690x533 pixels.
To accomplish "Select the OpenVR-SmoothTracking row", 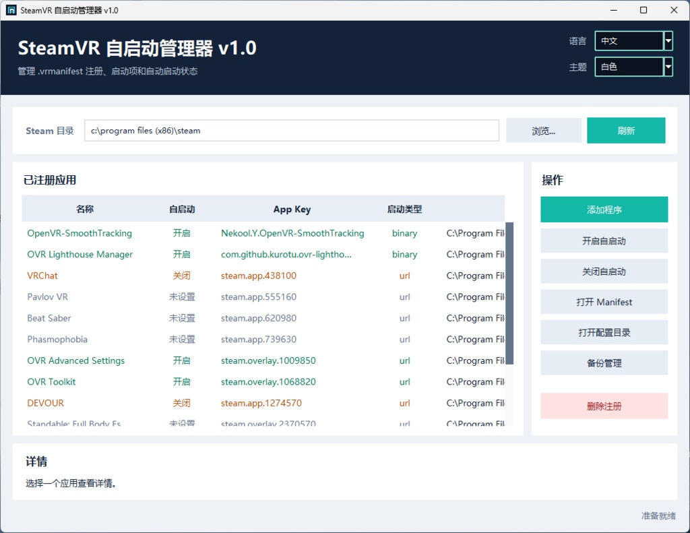I will tap(263, 233).
